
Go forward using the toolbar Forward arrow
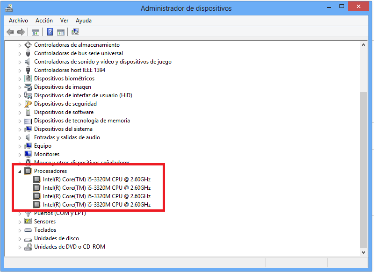point(21,32)
